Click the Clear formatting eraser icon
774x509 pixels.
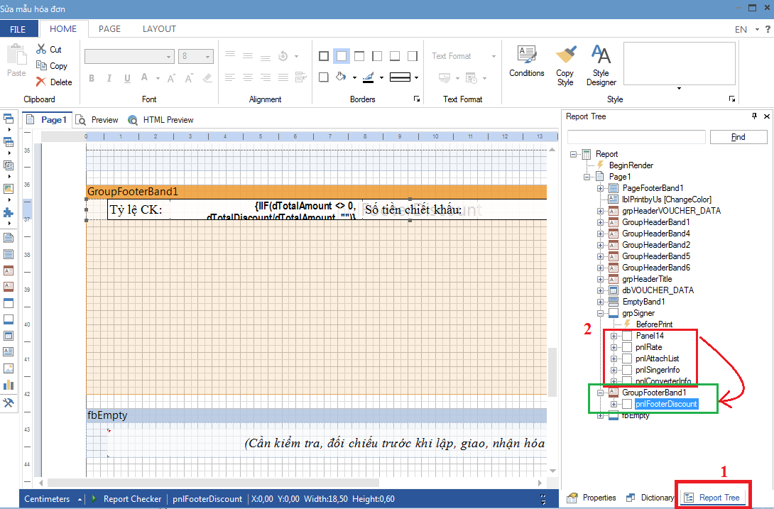point(207,78)
